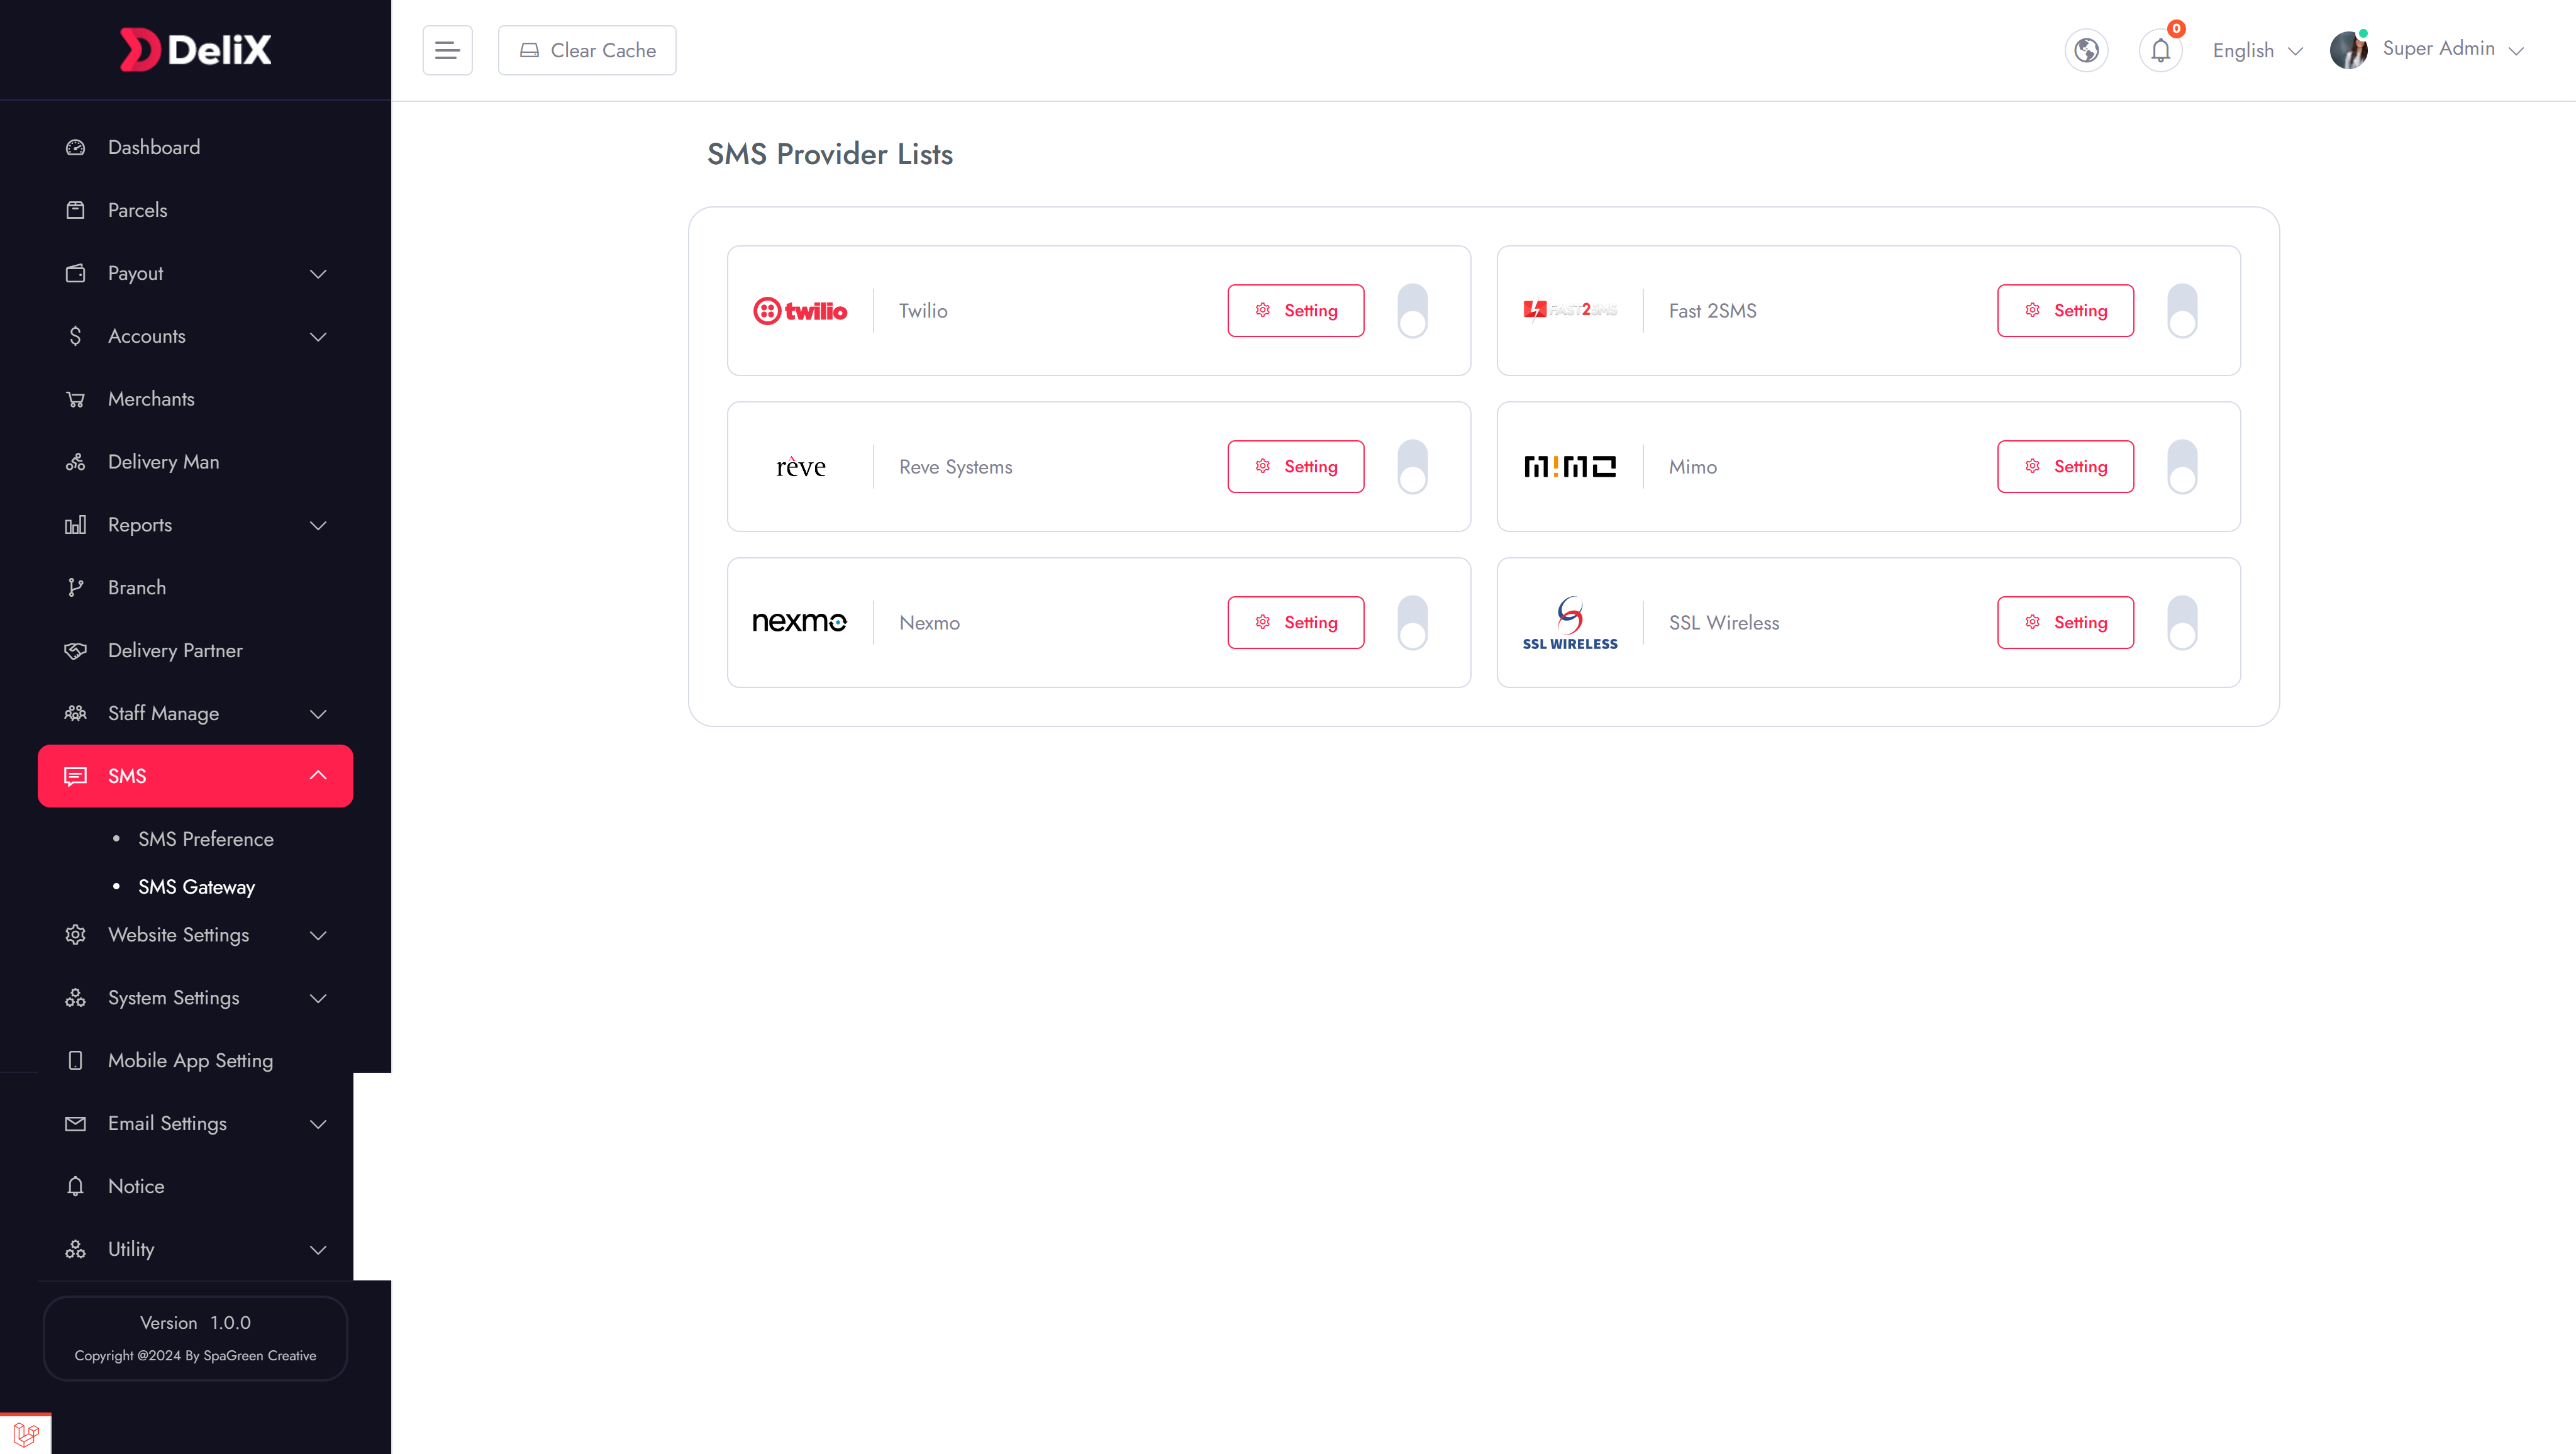
Task: Click the Branch fork icon
Action: [75, 588]
